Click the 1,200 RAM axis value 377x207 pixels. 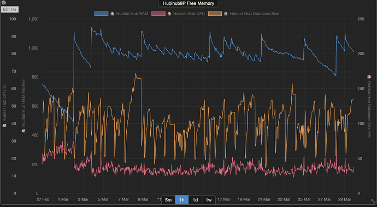click(33, 19)
